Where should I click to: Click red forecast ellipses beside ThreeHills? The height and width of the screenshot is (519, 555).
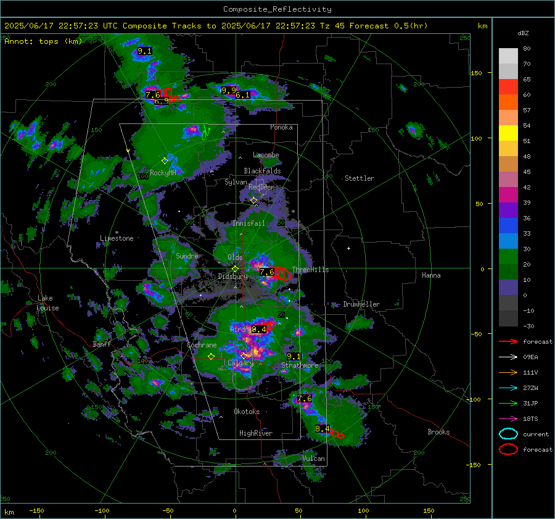283,273
